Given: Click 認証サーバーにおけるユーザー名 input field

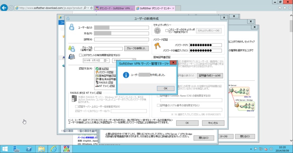Looking at the screenshot, I should pyautogui.click(x=129, y=111).
